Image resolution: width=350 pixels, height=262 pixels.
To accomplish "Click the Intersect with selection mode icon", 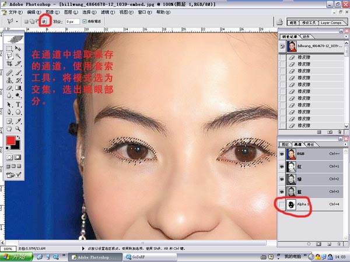I will (x=44, y=22).
